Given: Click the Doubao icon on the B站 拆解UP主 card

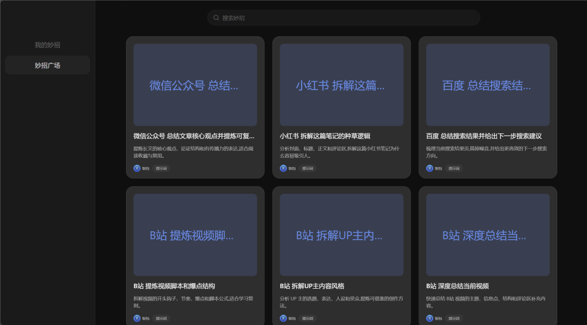Looking at the screenshot, I should (x=283, y=318).
